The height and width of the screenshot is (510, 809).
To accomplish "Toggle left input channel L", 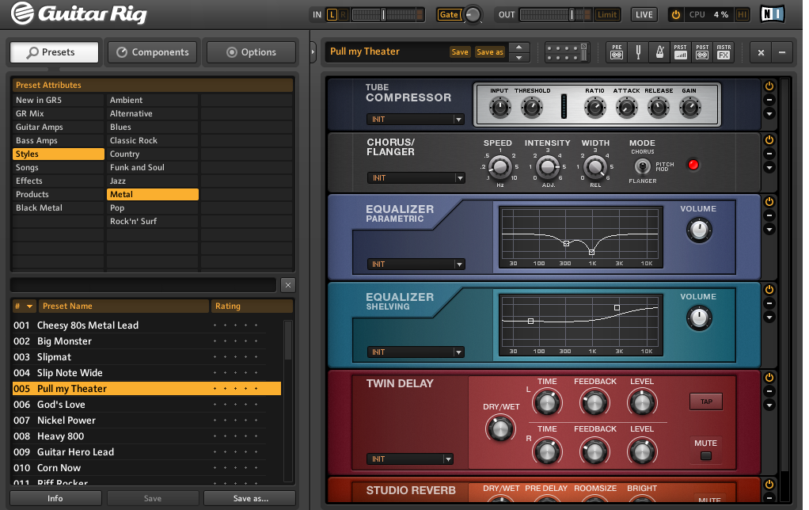I will click(x=332, y=14).
